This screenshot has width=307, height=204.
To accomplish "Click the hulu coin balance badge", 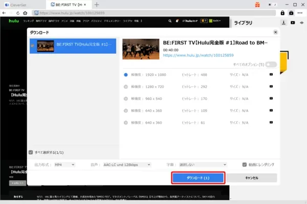I will point(204,21).
